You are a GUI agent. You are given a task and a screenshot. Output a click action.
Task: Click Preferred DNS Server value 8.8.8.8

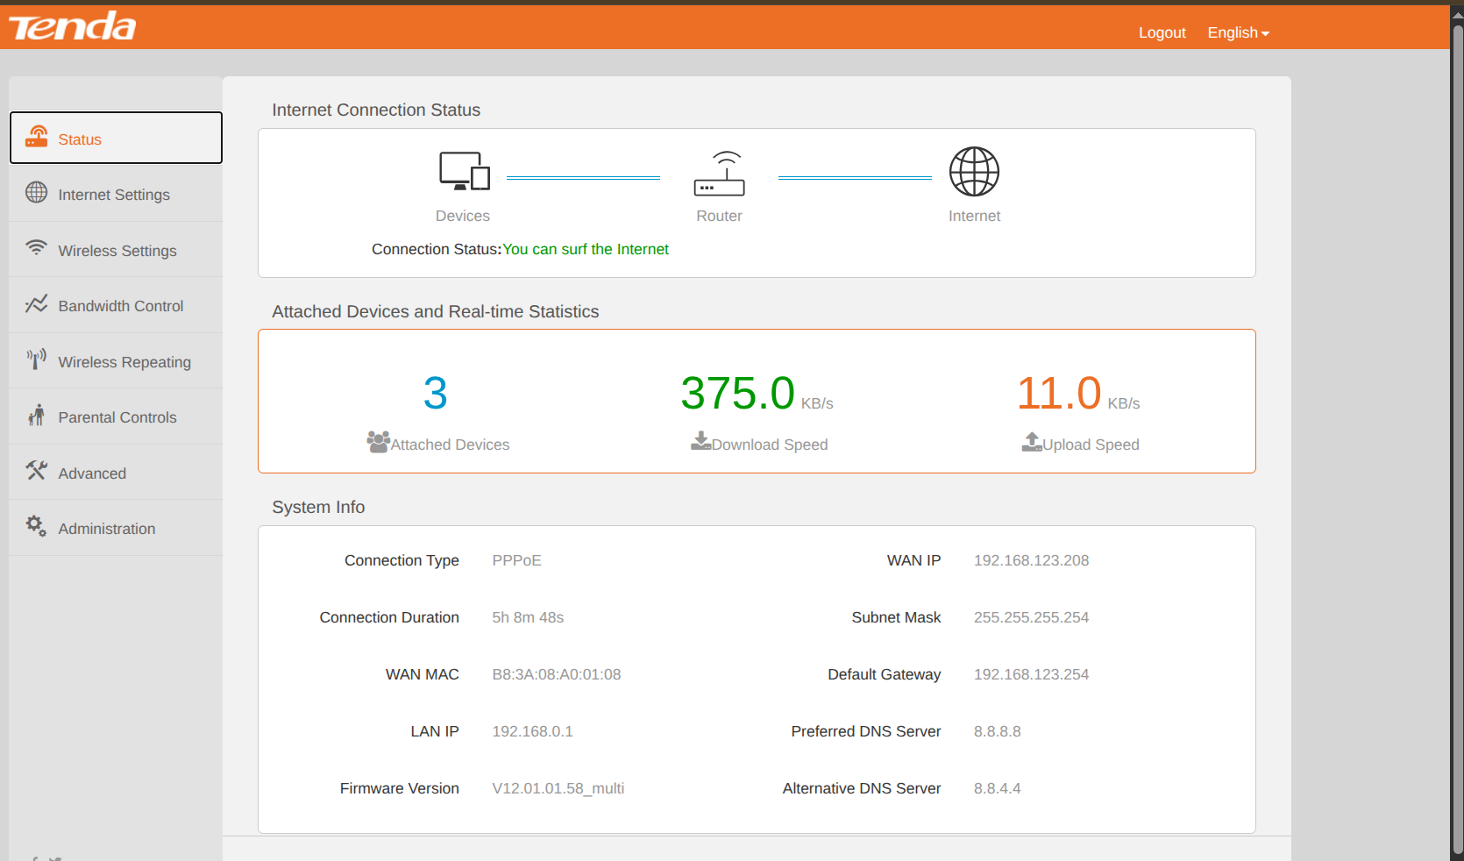coord(998,731)
